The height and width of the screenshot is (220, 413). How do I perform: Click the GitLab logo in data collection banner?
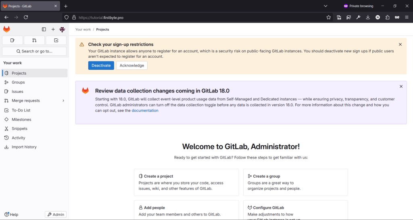pyautogui.click(x=86, y=91)
